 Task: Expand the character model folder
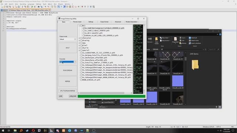[79, 38]
